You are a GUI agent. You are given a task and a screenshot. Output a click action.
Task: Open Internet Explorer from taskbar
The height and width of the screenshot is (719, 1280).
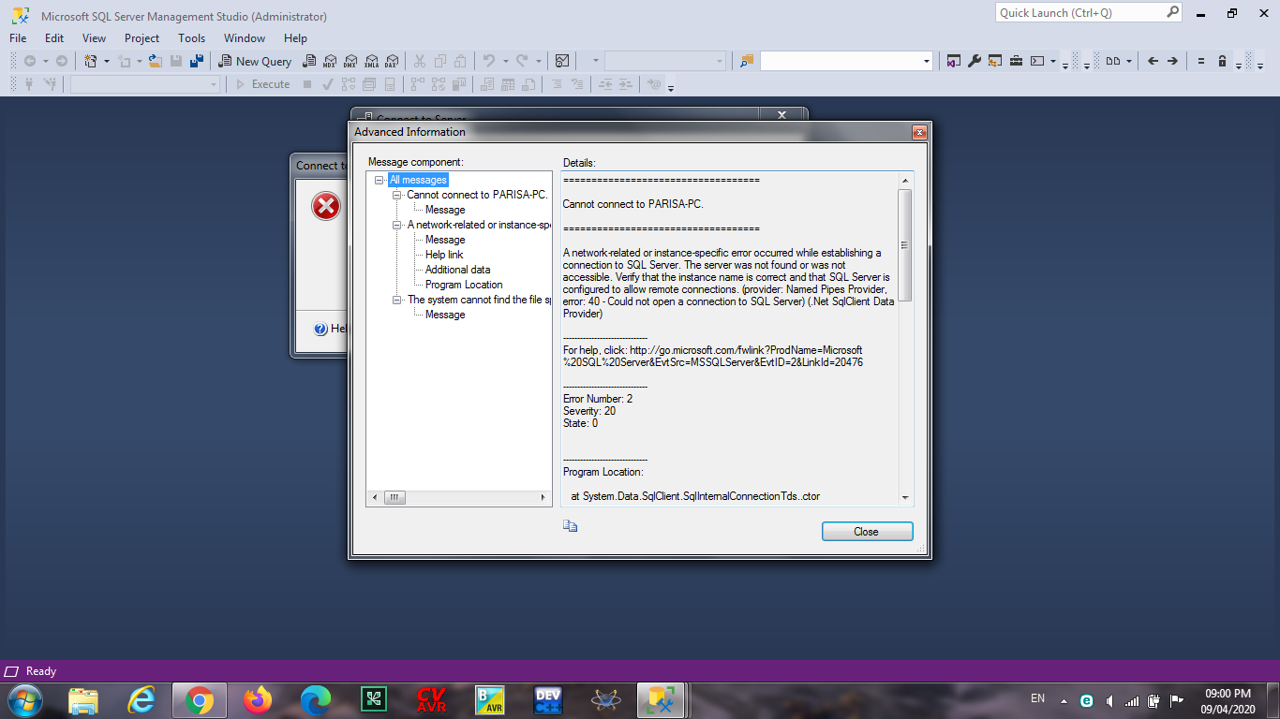point(141,699)
